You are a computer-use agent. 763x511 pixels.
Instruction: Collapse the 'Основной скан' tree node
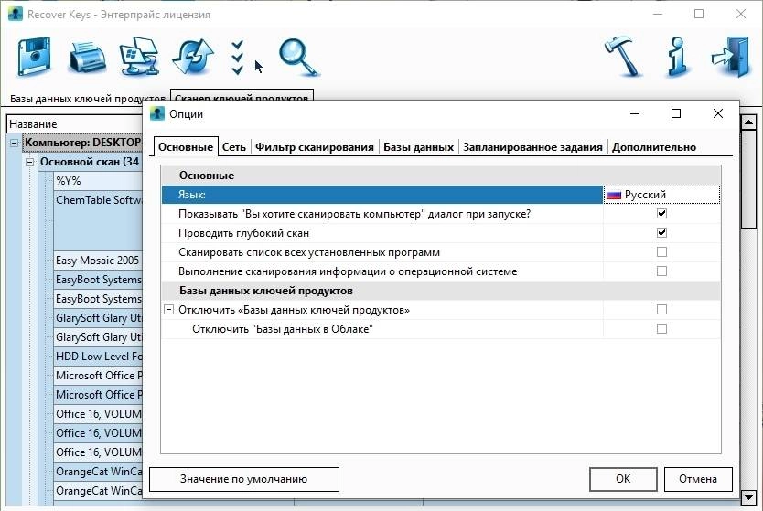[x=29, y=162]
